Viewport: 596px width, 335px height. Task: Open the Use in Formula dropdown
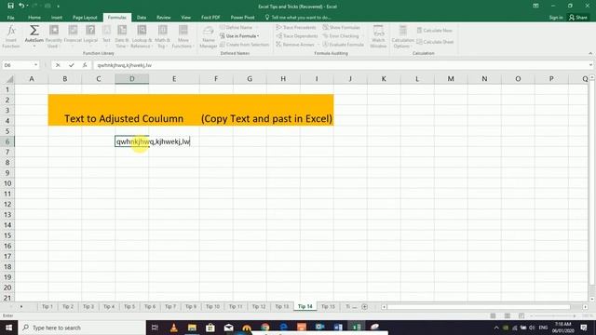coord(239,35)
